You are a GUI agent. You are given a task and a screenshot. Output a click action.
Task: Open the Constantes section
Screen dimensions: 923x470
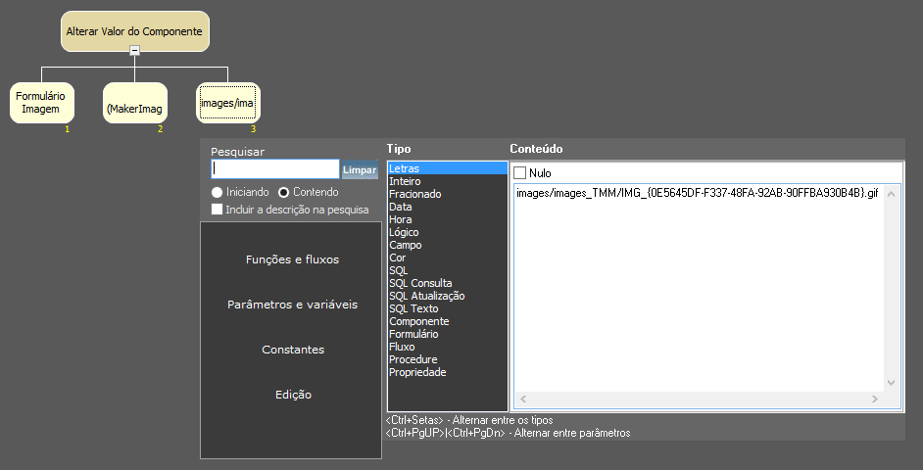292,350
